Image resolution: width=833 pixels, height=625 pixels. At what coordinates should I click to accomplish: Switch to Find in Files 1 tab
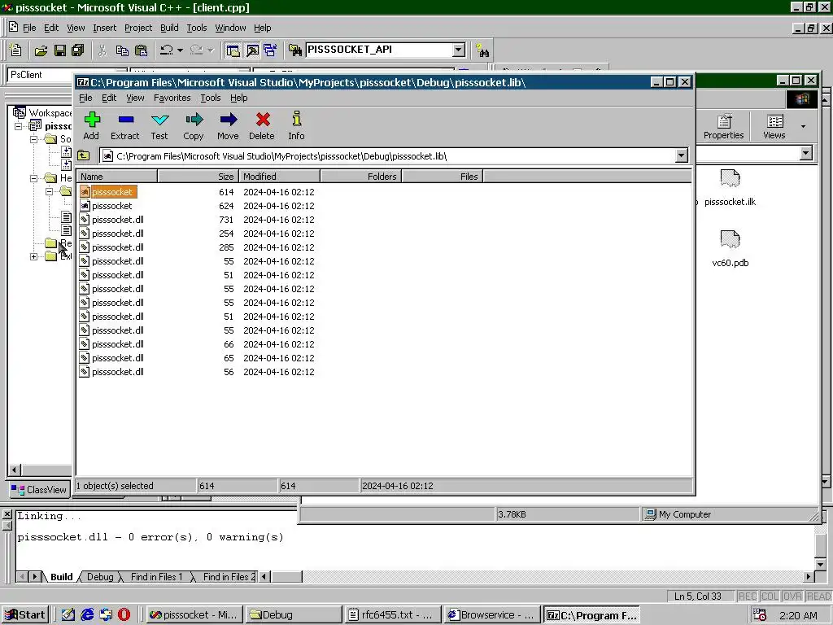point(157,577)
